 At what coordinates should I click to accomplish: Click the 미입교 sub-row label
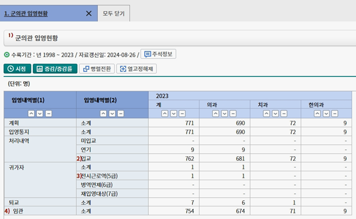click(88, 141)
